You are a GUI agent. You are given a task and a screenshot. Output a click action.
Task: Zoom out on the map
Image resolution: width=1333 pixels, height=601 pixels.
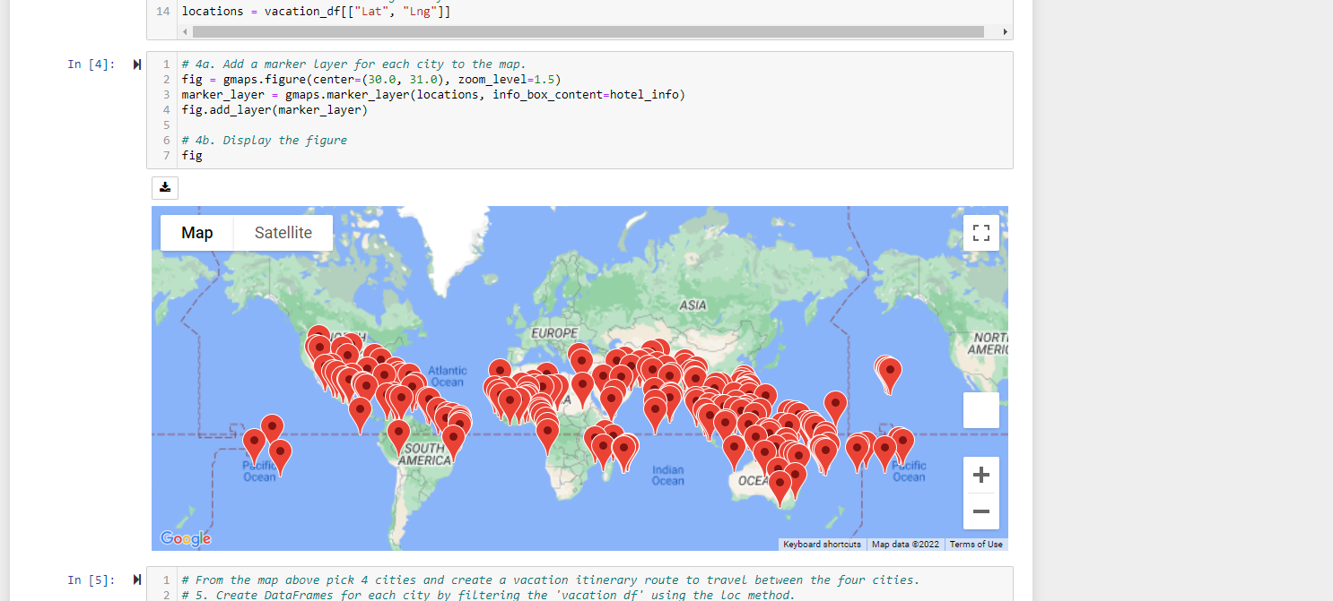point(980,511)
